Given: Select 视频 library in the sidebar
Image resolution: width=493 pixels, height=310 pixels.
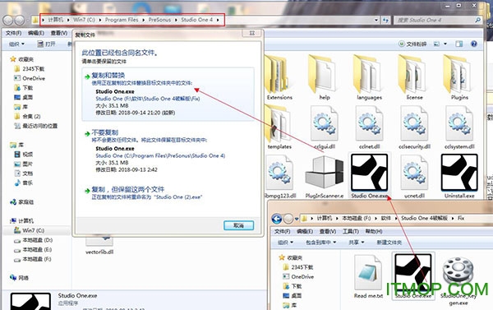Looking at the screenshot, I should coord(24,155).
